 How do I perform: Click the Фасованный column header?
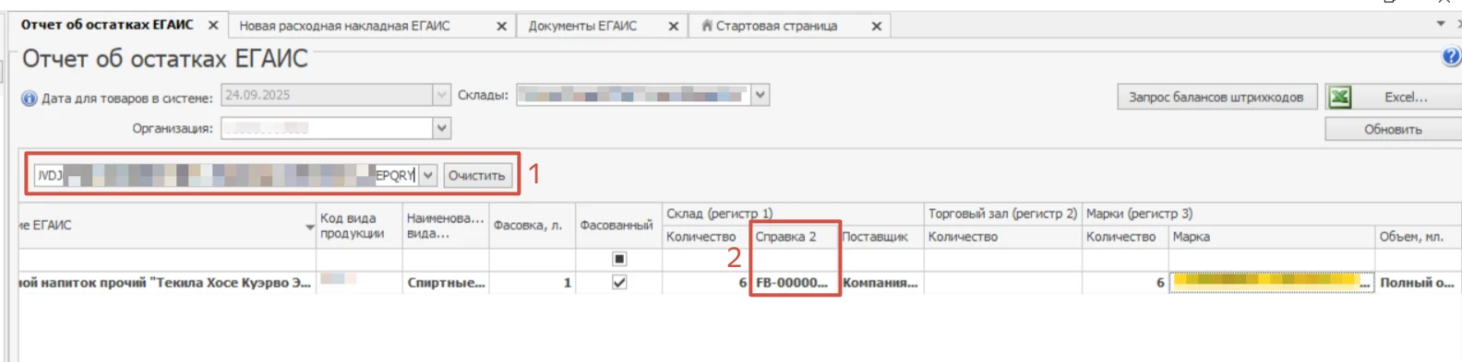tap(617, 226)
